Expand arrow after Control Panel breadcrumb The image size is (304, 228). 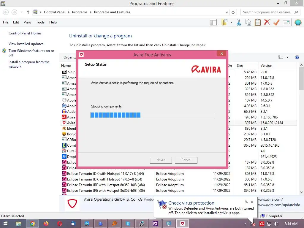tap(69, 12)
